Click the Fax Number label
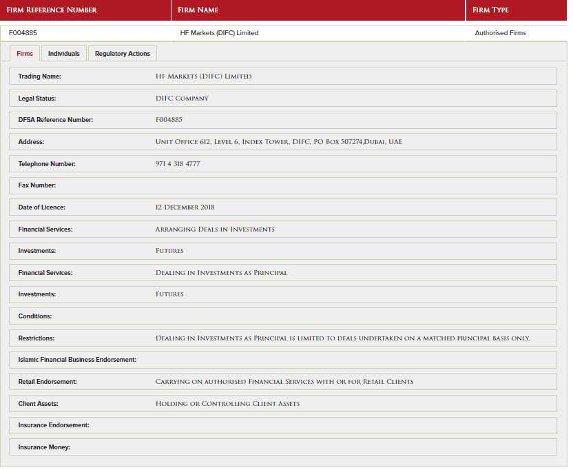Screen dimensions: 573x470 pyautogui.click(x=37, y=185)
